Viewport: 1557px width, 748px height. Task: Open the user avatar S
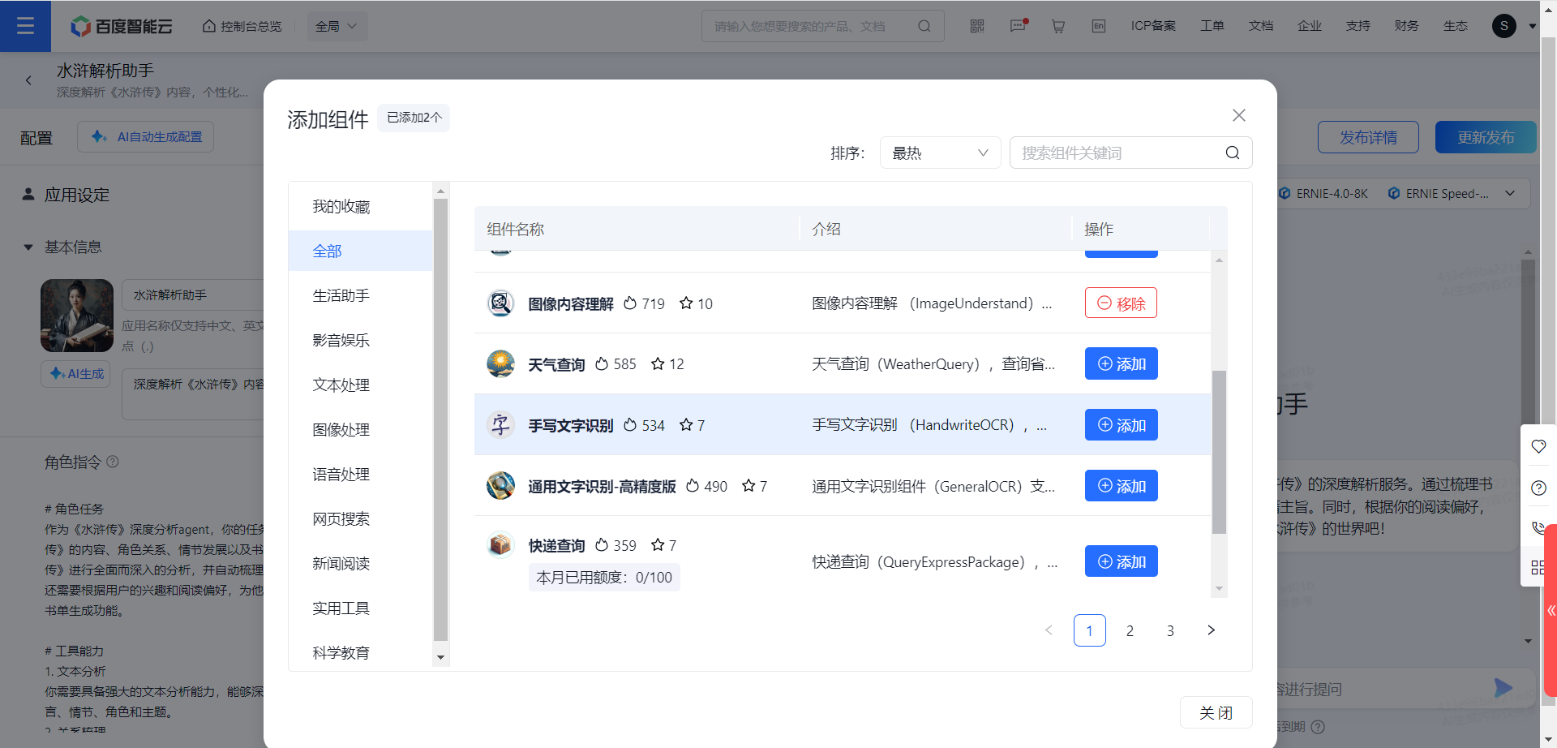pos(1504,26)
